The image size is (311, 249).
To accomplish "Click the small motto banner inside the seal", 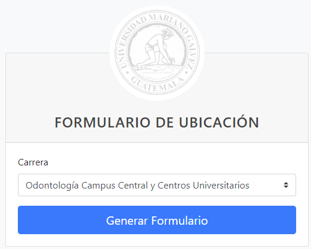I will (x=157, y=74).
